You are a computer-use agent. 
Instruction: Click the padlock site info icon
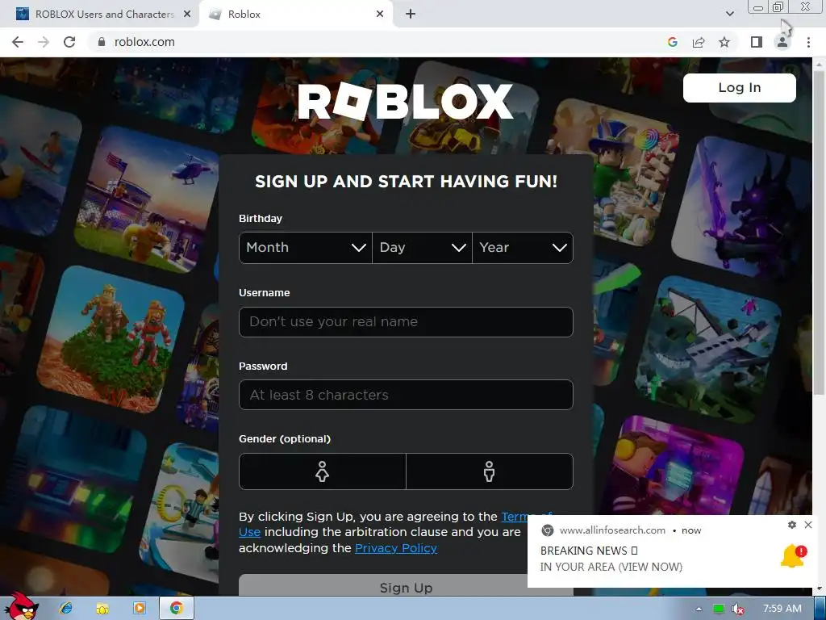pyautogui.click(x=102, y=42)
